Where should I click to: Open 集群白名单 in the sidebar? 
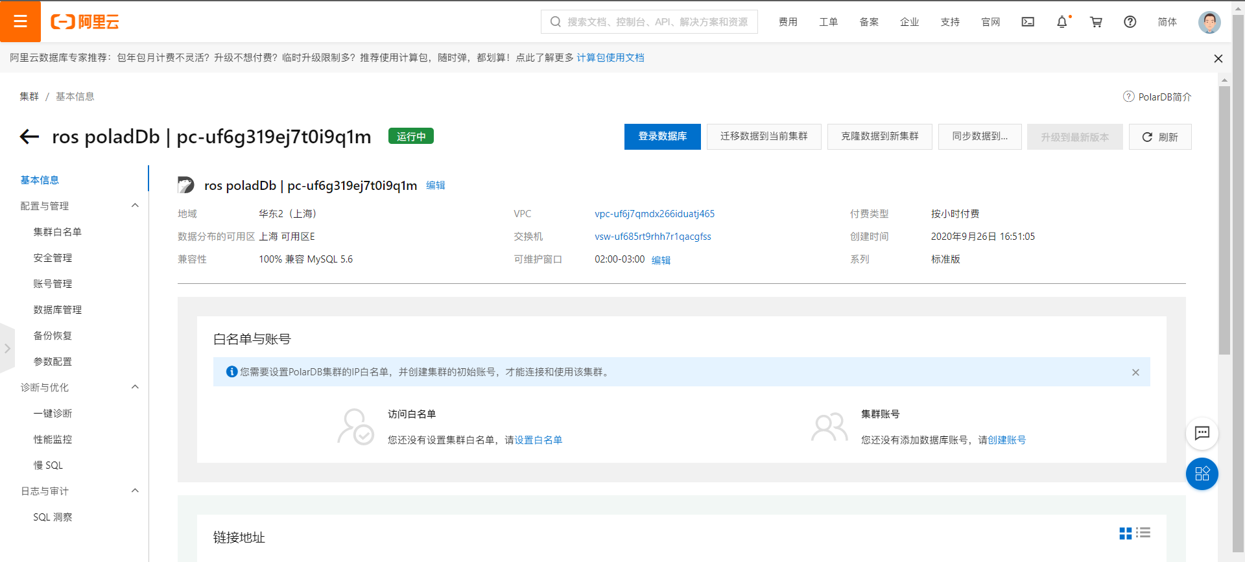point(57,231)
